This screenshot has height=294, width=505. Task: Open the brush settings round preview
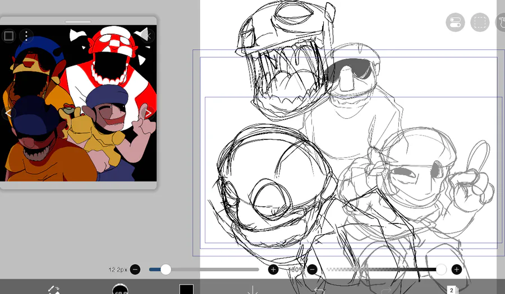(120, 289)
